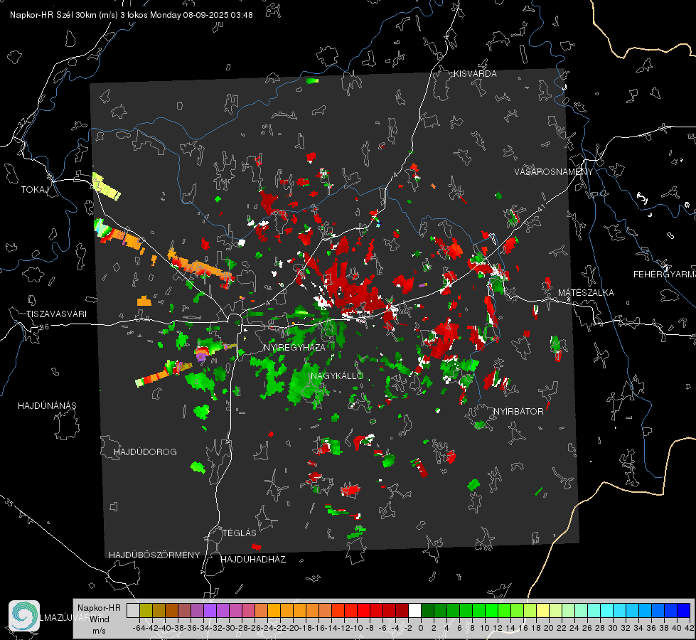This screenshot has height=640, width=696.
Task: Click the light gray swatch at legend's left end
Action: 133,610
